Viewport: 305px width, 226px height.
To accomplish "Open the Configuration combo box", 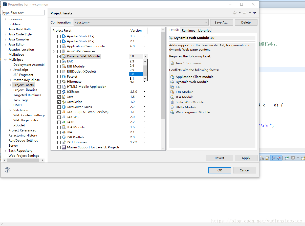I will click(141, 22).
